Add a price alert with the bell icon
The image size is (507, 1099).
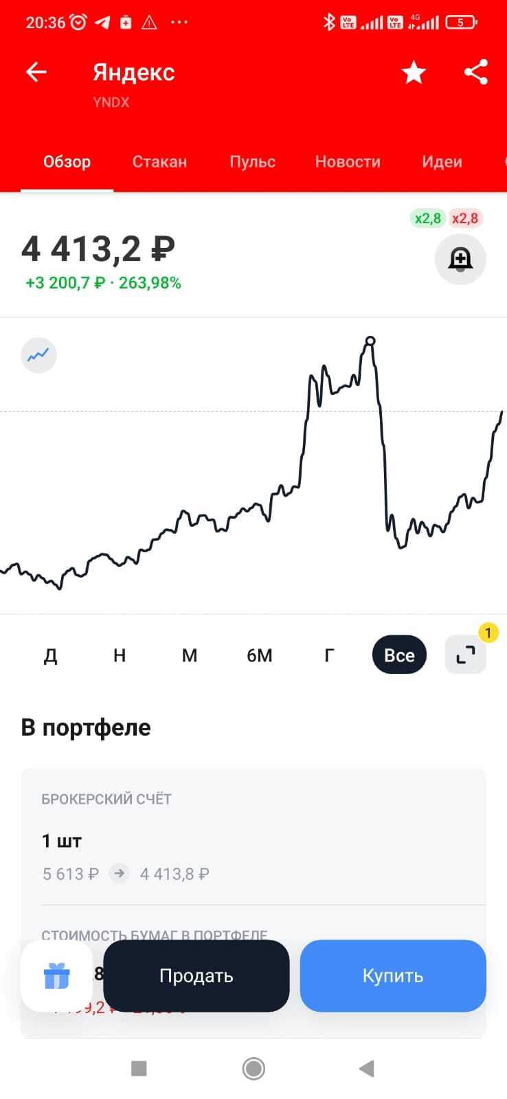460,259
